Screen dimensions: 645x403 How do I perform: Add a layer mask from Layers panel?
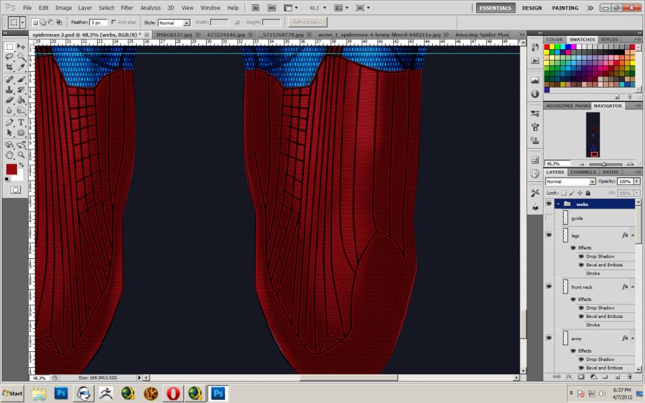pos(581,377)
